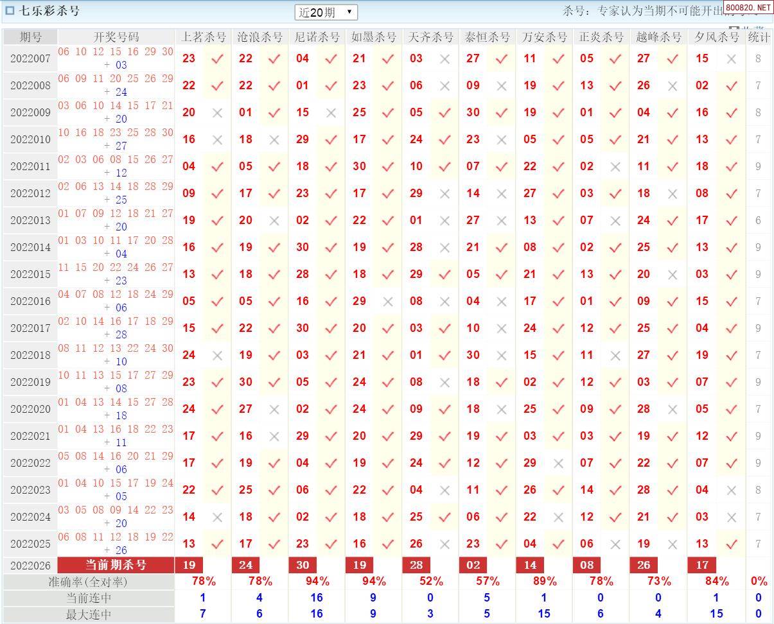Click the 800820.NET site label
774x624 pixels.
[748, 8]
